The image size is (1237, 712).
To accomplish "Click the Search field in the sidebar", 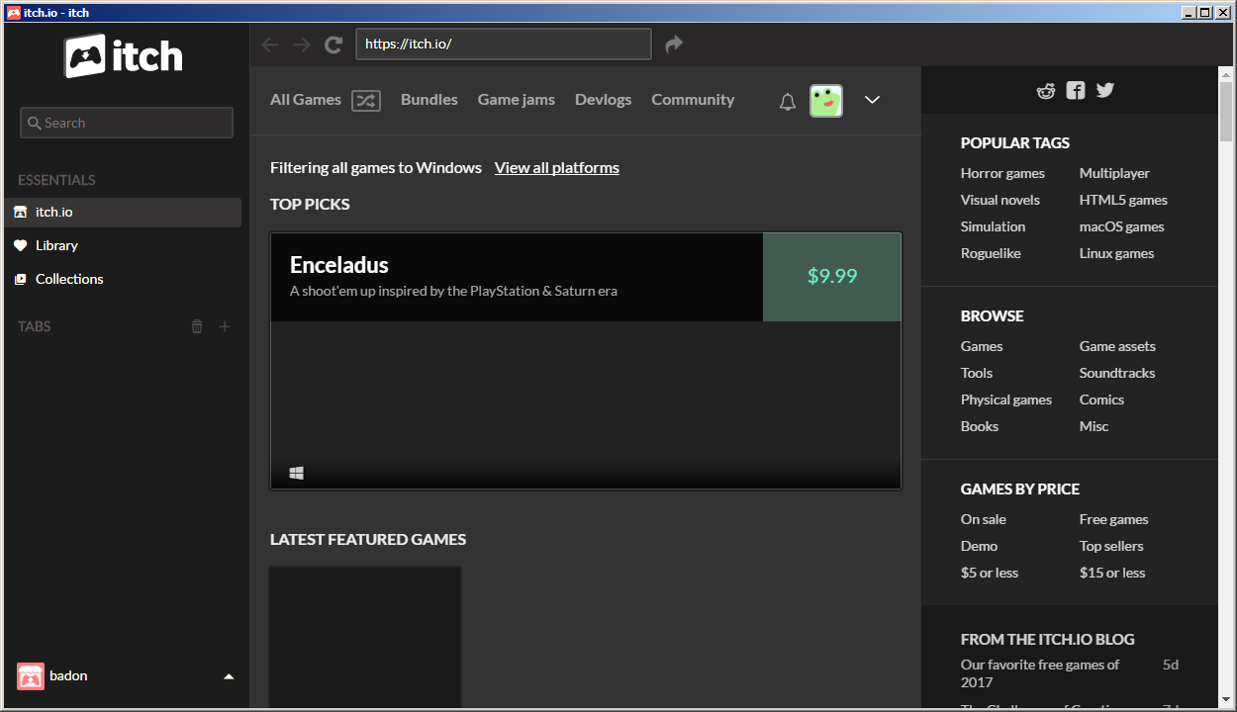I will point(126,123).
